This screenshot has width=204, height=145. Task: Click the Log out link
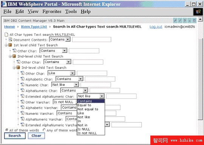(x=156, y=27)
